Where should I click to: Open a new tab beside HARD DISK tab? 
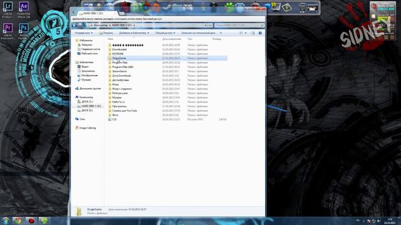pyautogui.click(x=122, y=13)
